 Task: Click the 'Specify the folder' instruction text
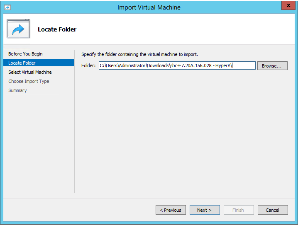pos(139,54)
